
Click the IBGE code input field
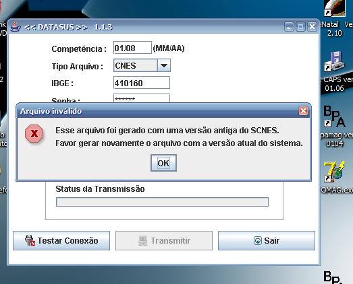point(142,83)
